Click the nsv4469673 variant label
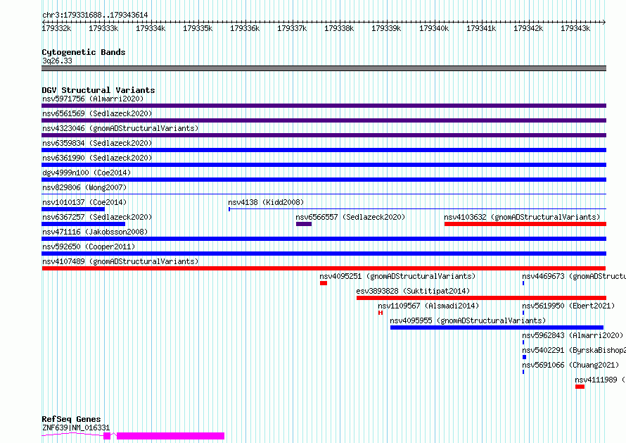This screenshot has height=443, width=626. tap(574, 276)
